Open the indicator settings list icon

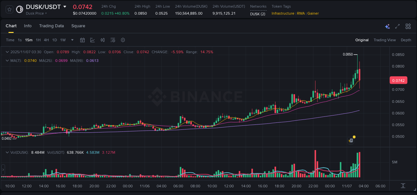112,40
